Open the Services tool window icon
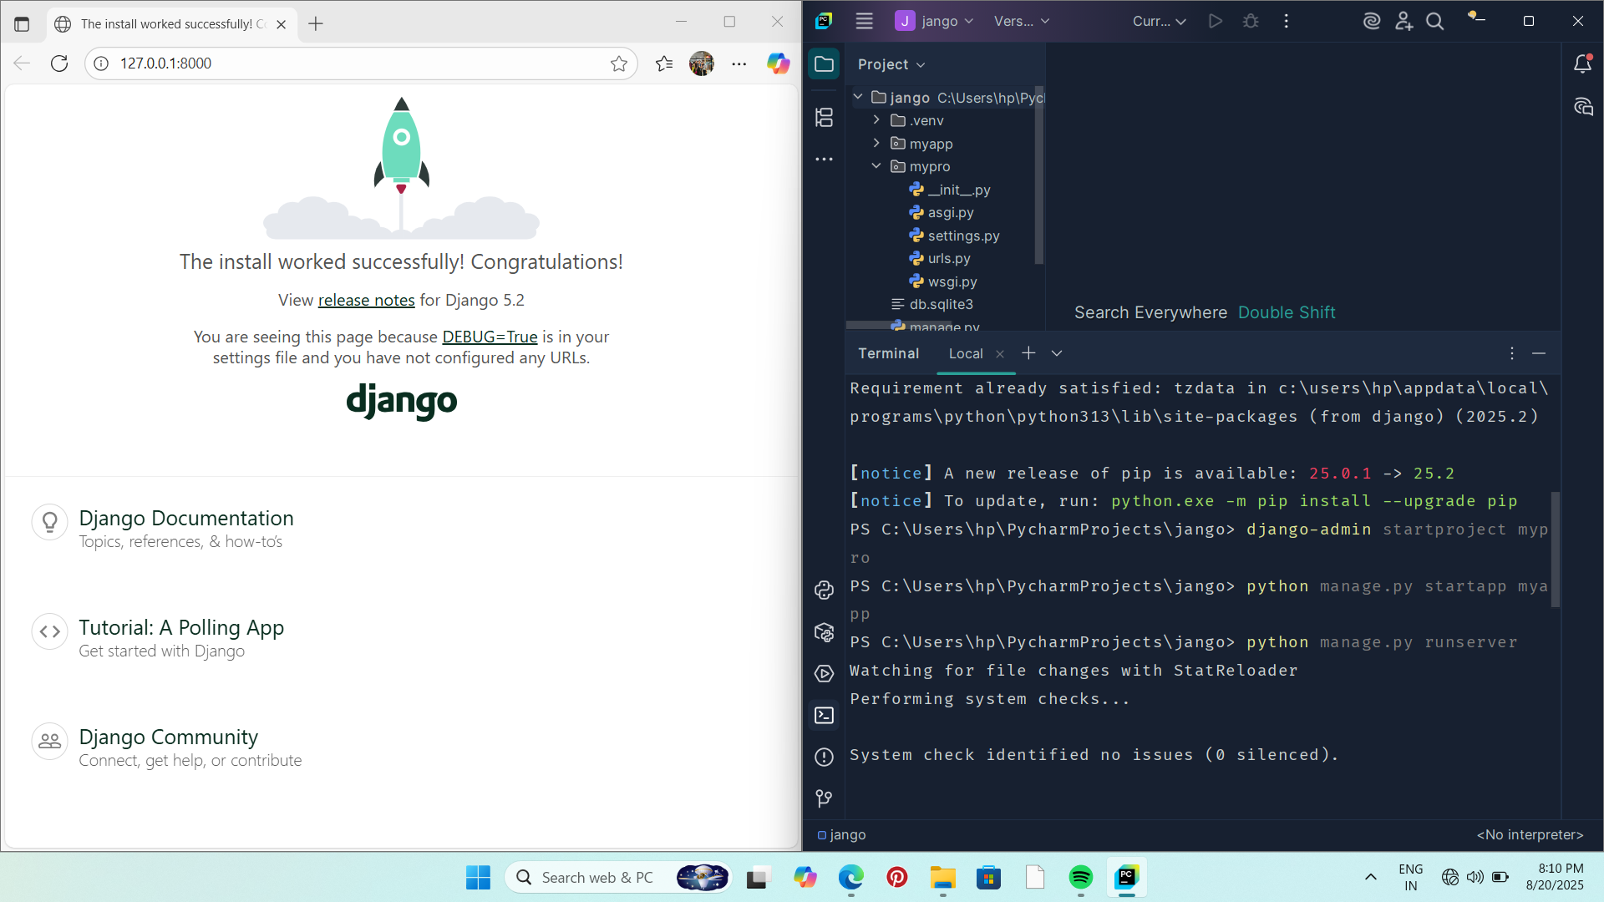 coord(824,674)
